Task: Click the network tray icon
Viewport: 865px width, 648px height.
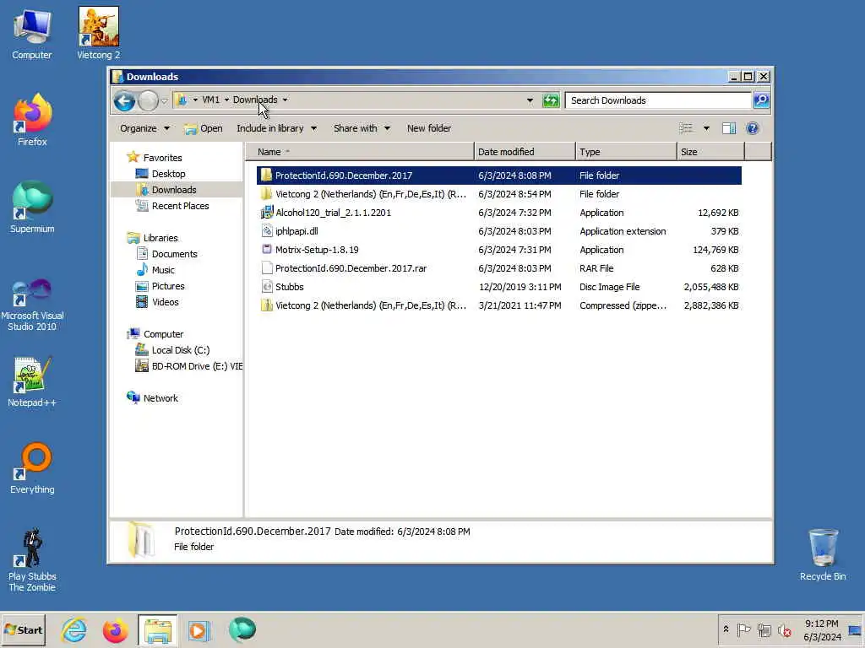Action: [x=764, y=629]
